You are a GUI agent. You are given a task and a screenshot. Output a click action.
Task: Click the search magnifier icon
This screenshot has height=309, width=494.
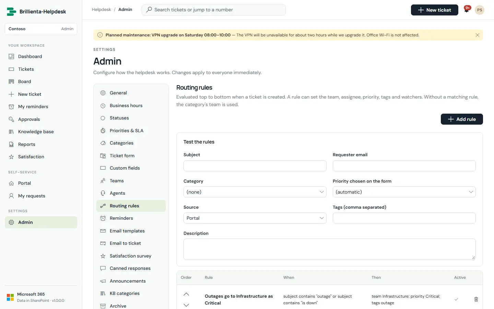click(149, 10)
